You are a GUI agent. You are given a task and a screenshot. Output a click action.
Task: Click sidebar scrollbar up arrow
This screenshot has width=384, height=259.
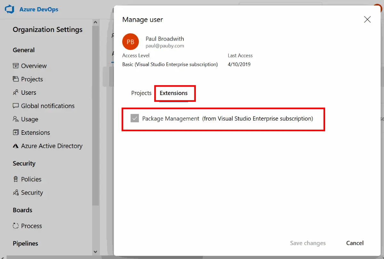pos(95,22)
